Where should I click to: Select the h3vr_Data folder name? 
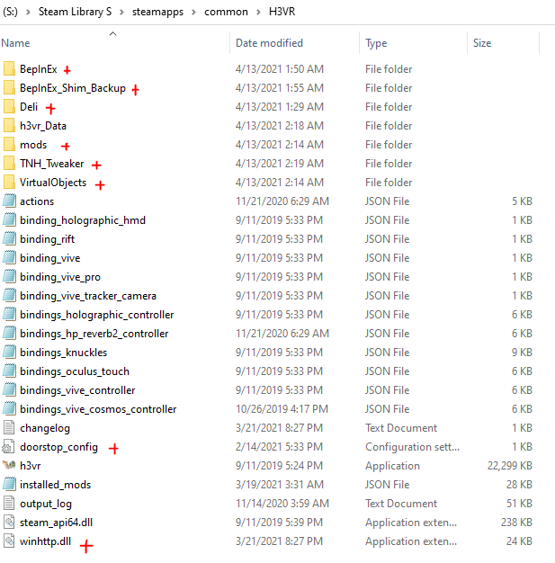[43, 126]
